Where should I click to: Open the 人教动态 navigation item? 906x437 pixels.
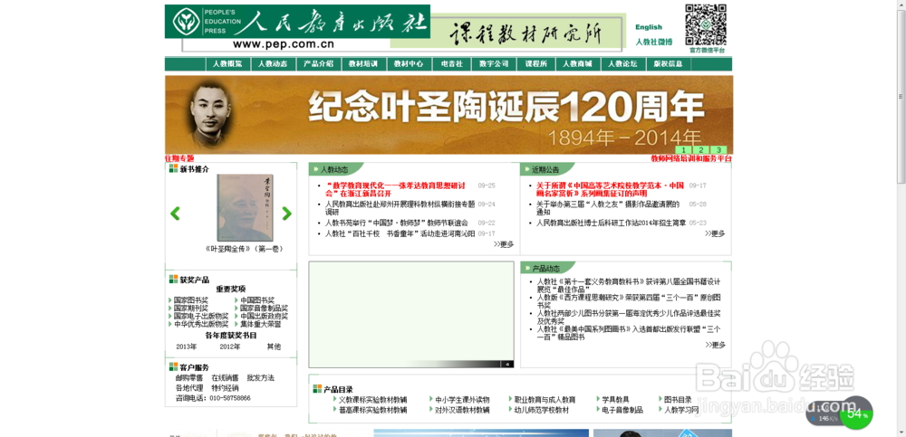(x=273, y=64)
